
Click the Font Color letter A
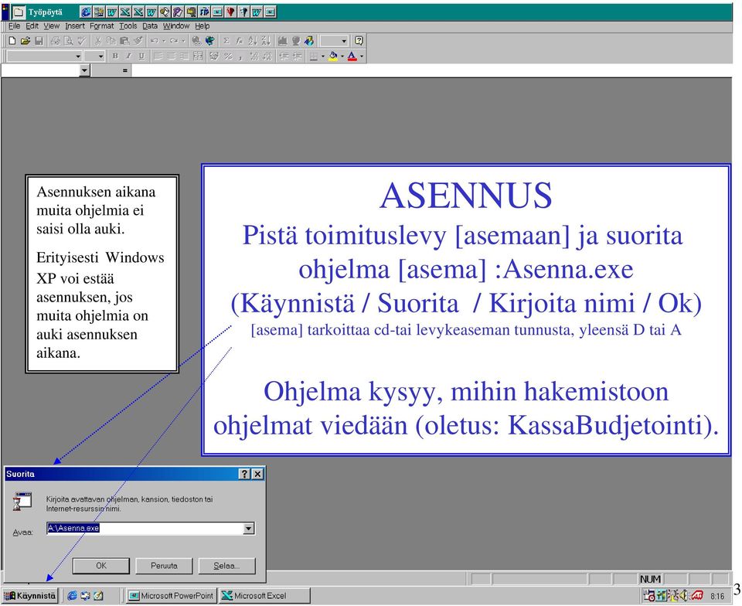pos(352,56)
